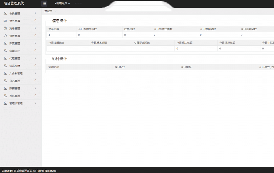
Task: Click the 报表管理 icon in sidebar
Action: tap(5, 36)
